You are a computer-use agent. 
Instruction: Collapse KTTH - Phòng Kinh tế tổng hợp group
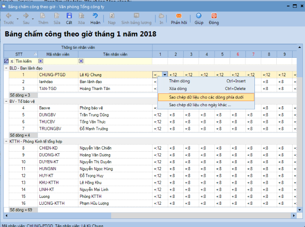click(6, 141)
